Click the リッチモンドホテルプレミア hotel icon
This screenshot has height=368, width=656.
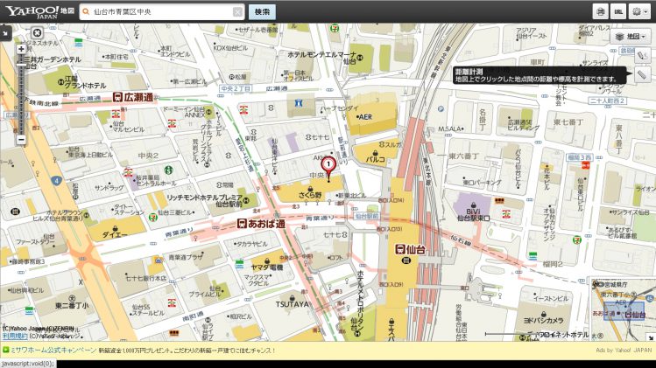(246, 201)
